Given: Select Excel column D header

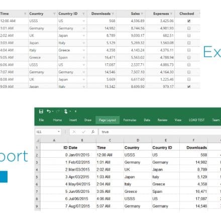Looking at the screenshot, I should (x=138, y=140).
